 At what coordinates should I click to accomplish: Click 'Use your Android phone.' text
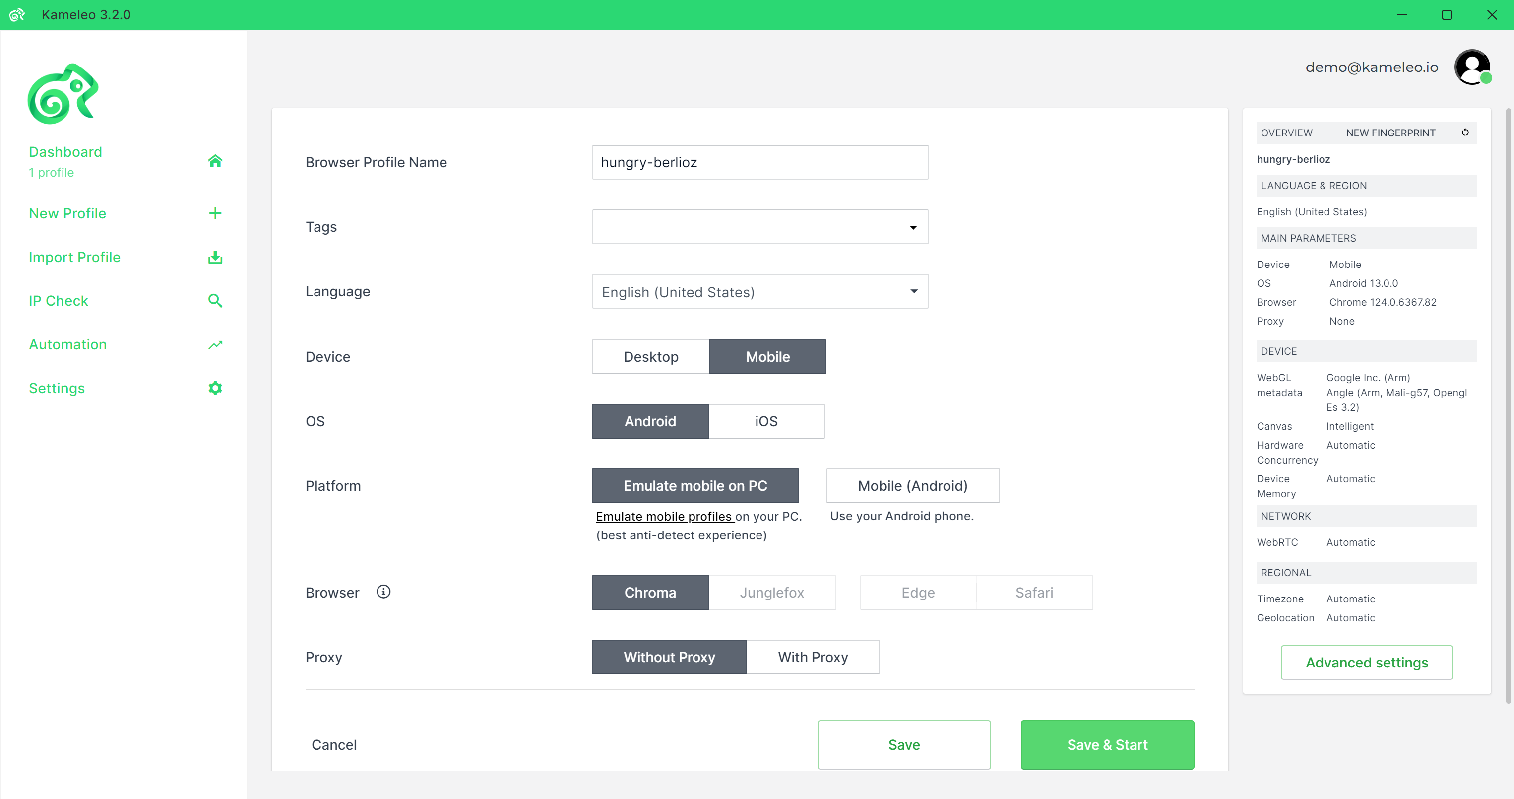(x=901, y=516)
